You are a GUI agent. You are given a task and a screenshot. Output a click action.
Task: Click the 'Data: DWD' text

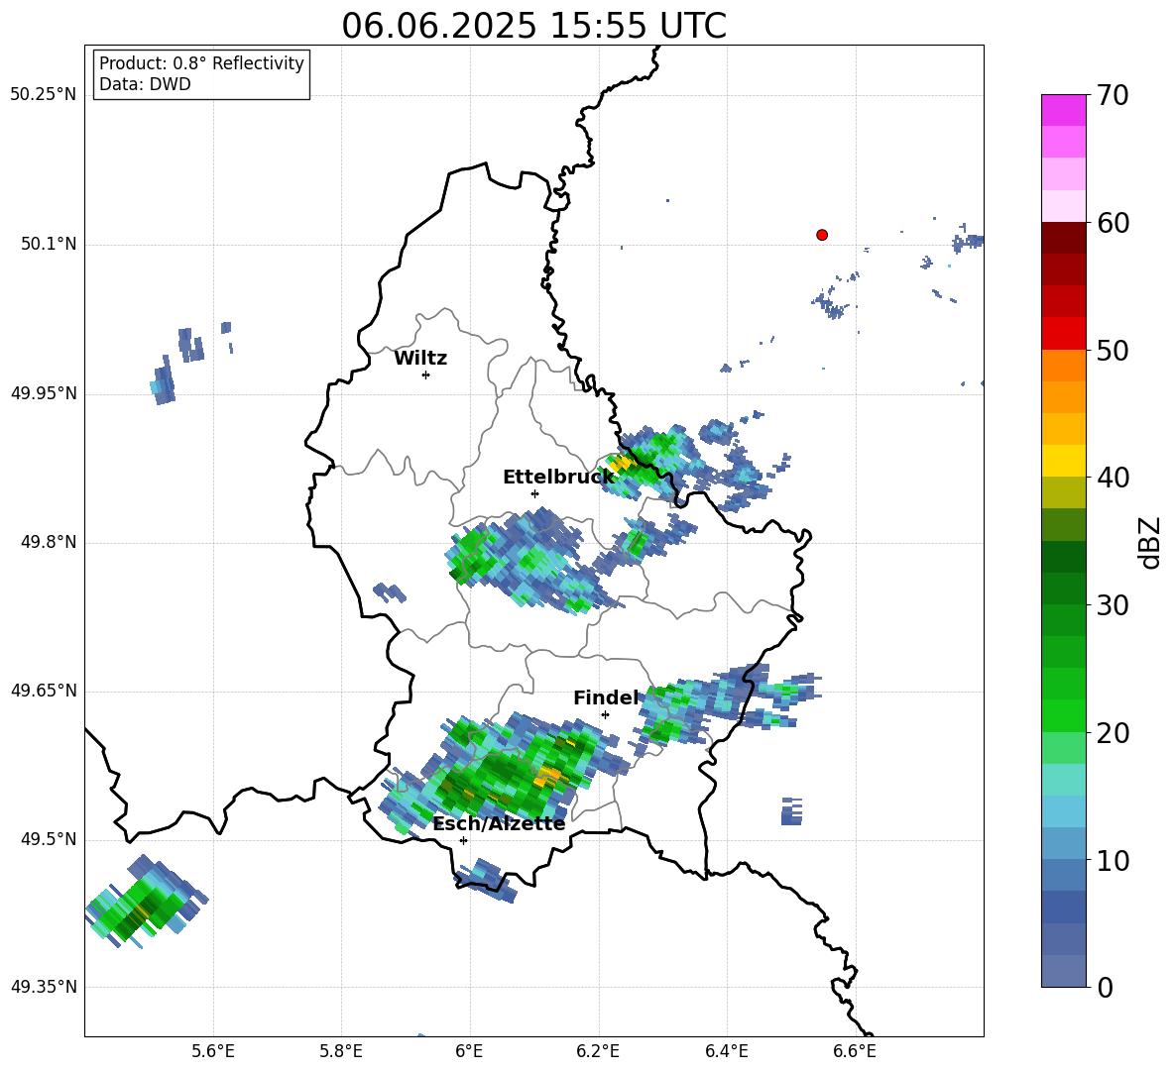coord(145,84)
